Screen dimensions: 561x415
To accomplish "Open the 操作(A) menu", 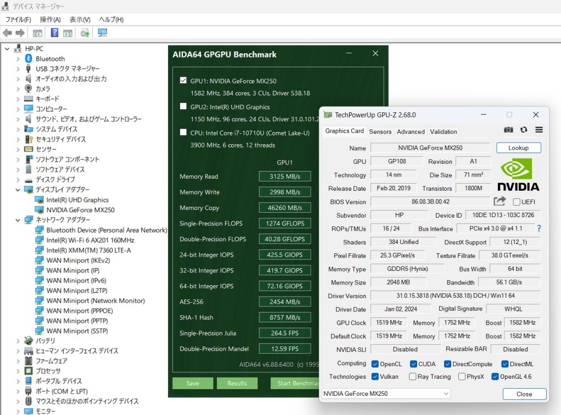I will click(50, 20).
